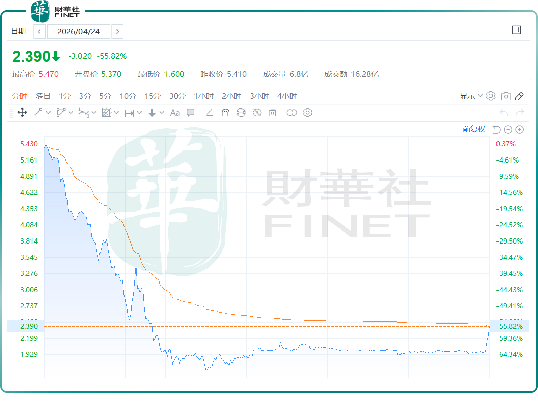Toggle the hide drawings eye icon
This screenshot has width=538, height=403.
(x=257, y=113)
